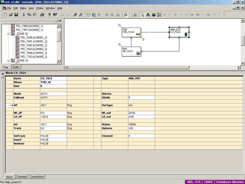The image size is (245, 184).
Task: Select PID_T643 (LCM002_2) in tree
Action: pyautogui.click(x=33, y=49)
